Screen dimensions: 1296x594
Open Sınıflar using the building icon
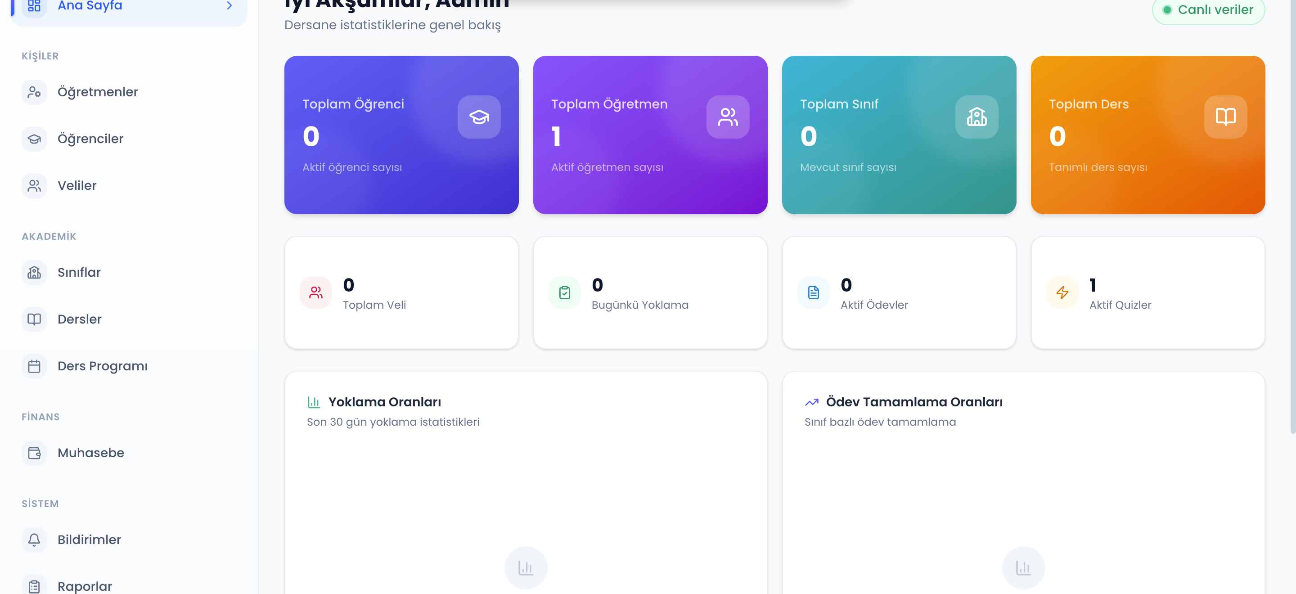pos(34,273)
